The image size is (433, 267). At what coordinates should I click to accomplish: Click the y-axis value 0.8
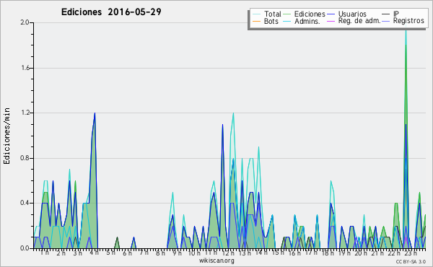[x=25, y=158]
